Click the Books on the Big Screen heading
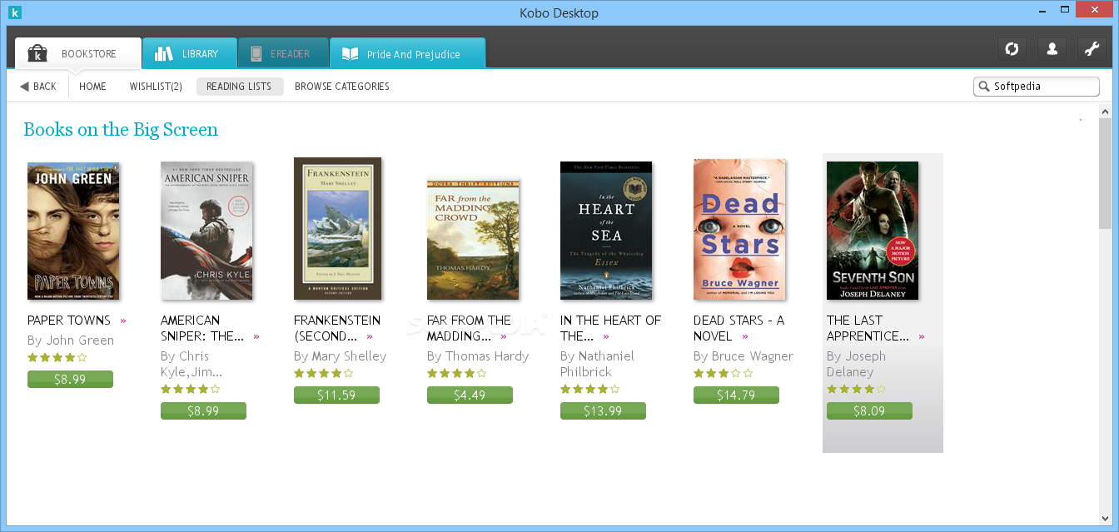This screenshot has width=1119, height=532. [x=121, y=130]
